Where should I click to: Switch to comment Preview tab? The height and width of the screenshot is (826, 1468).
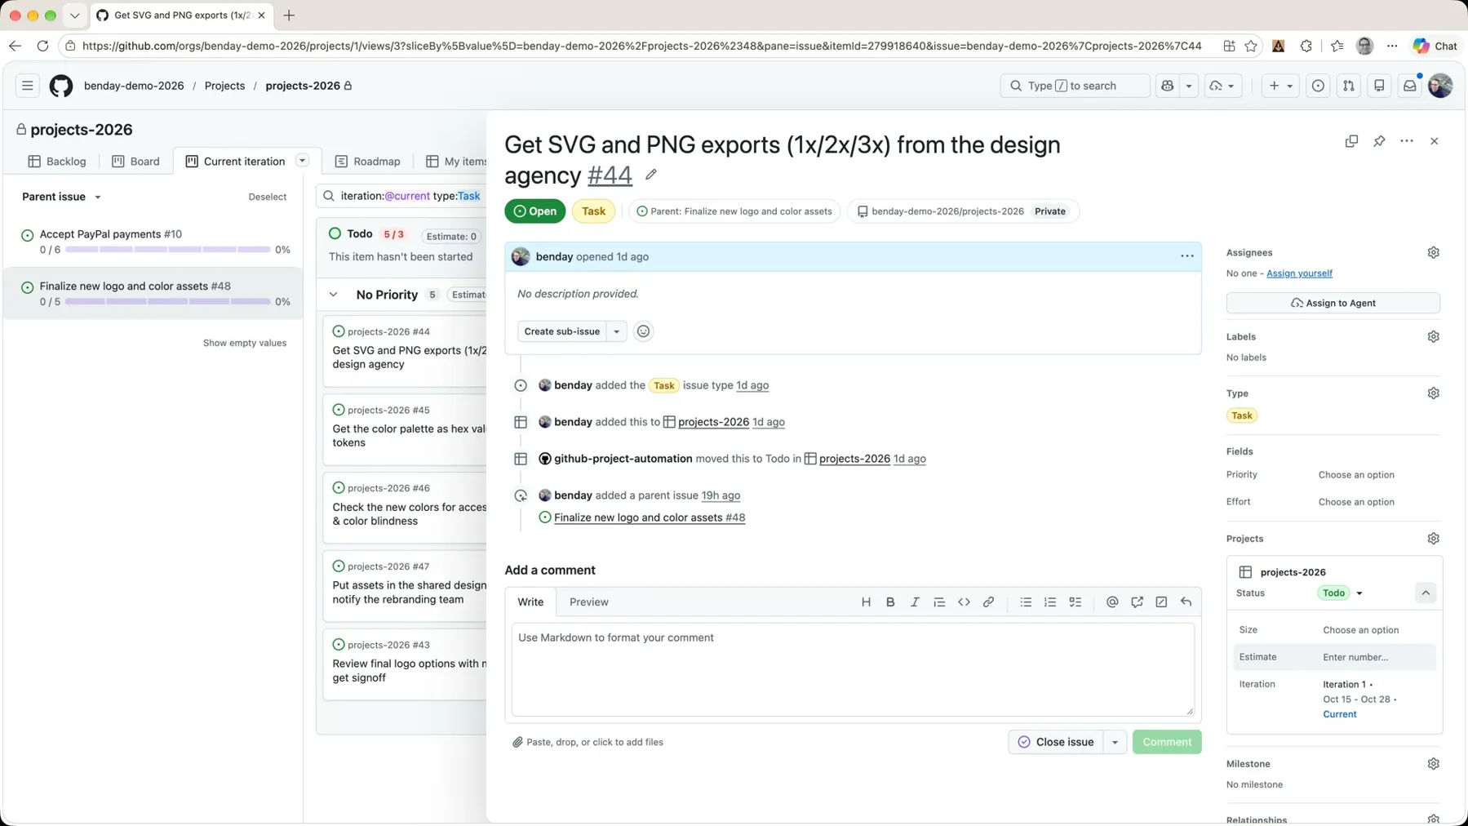pos(588,602)
